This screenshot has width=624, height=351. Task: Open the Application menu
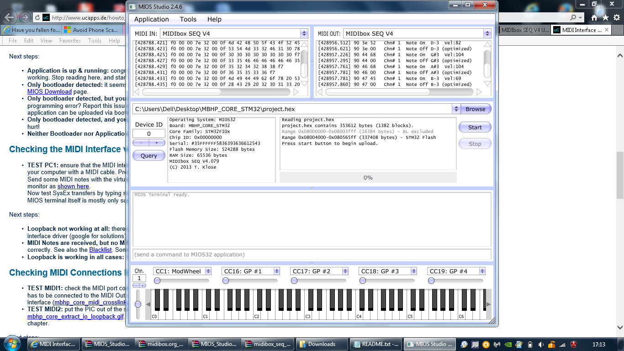click(x=152, y=19)
